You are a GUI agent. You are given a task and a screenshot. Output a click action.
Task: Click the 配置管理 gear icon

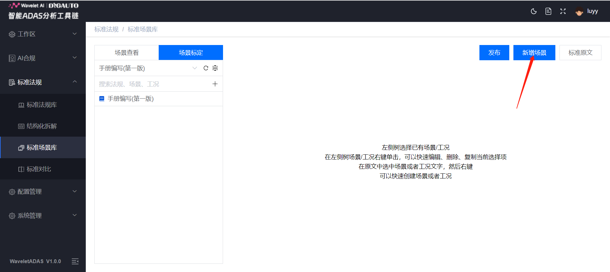click(12, 192)
